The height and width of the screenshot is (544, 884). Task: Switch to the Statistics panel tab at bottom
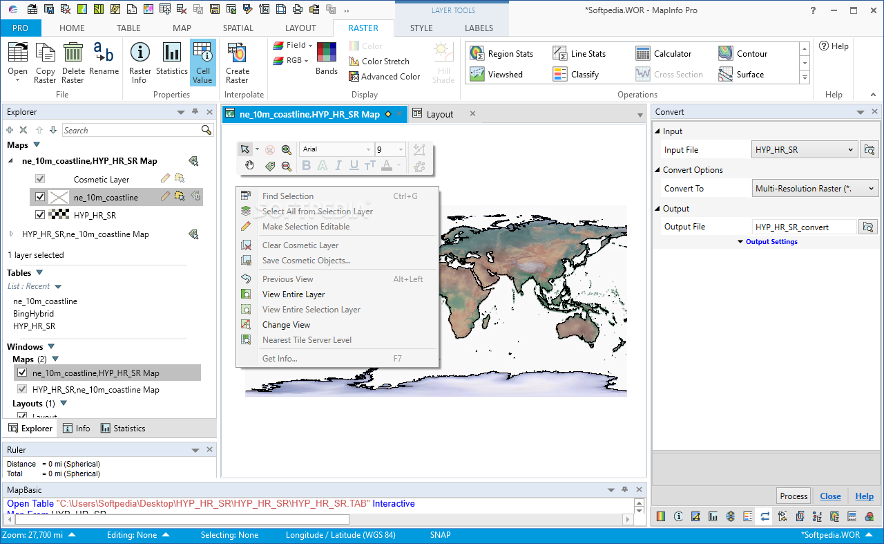coord(123,429)
